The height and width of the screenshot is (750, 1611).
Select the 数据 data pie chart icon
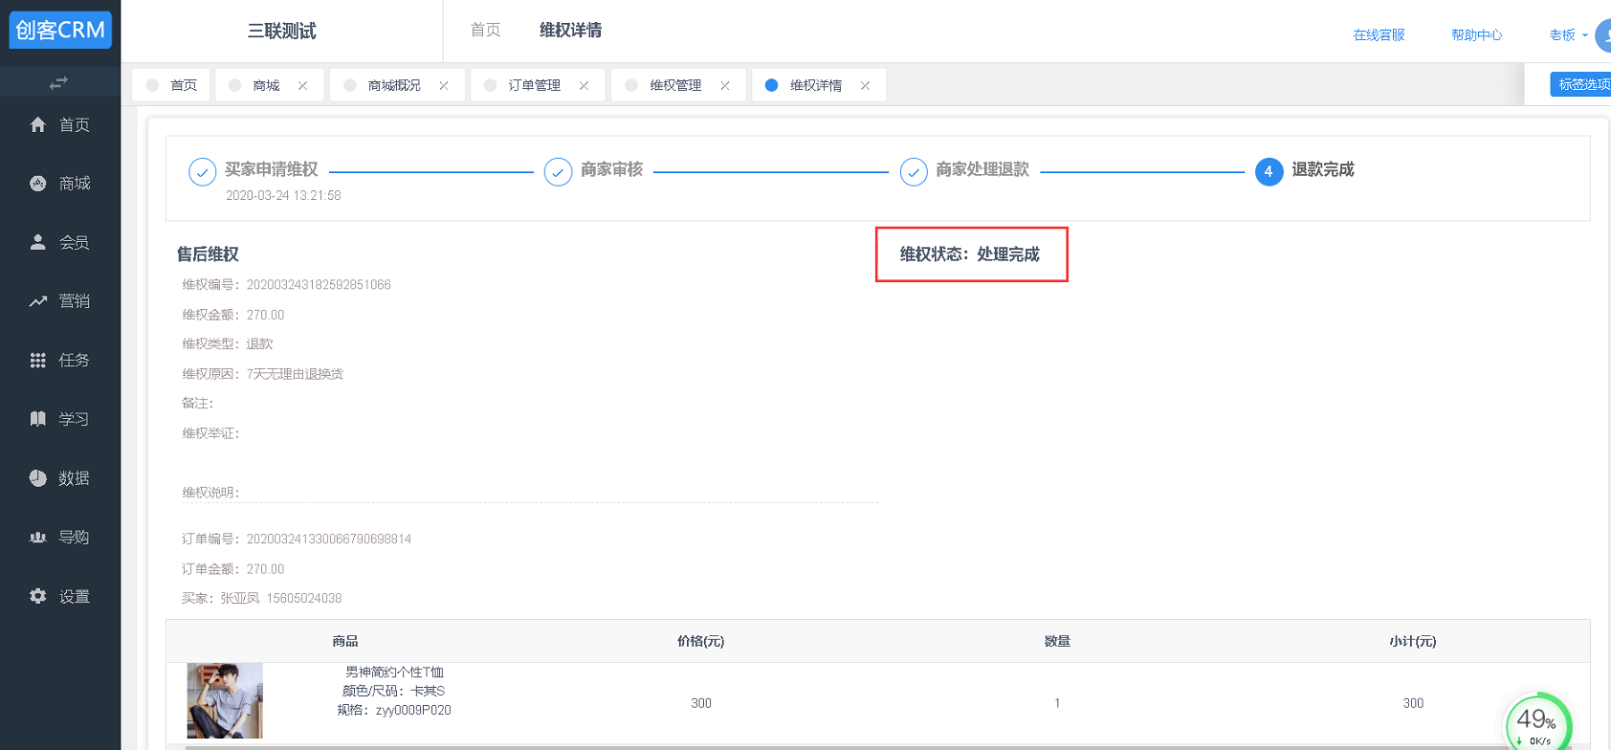pyautogui.click(x=38, y=478)
